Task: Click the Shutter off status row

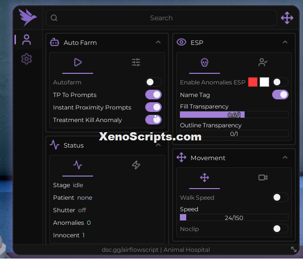Action: tap(69, 210)
